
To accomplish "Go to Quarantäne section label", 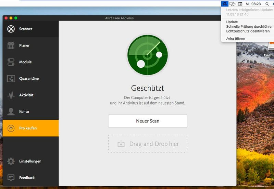I will coord(29,79).
